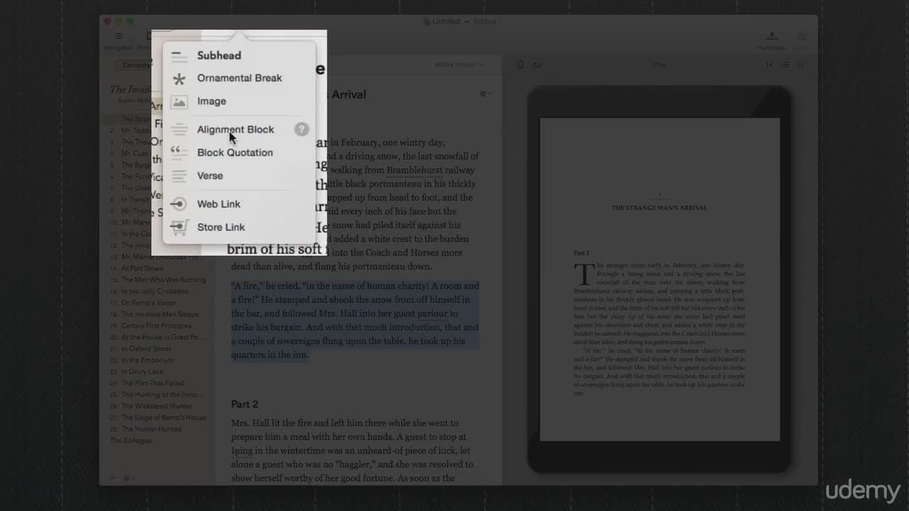This screenshot has height=511, width=909.
Task: Click highlighted paragraph starting "A fire,"
Action: tap(355, 320)
